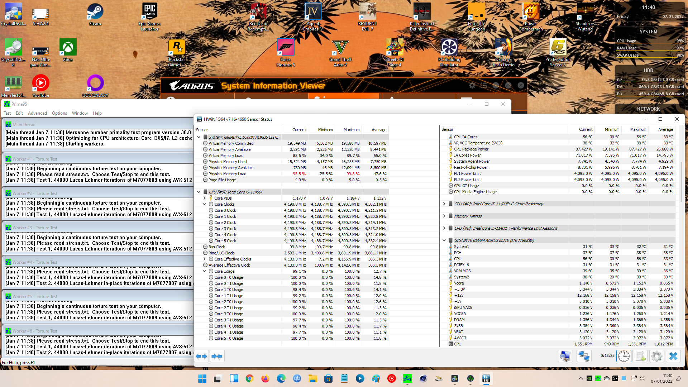
Task: Select Main thread window title in Prime95
Action: (24, 125)
